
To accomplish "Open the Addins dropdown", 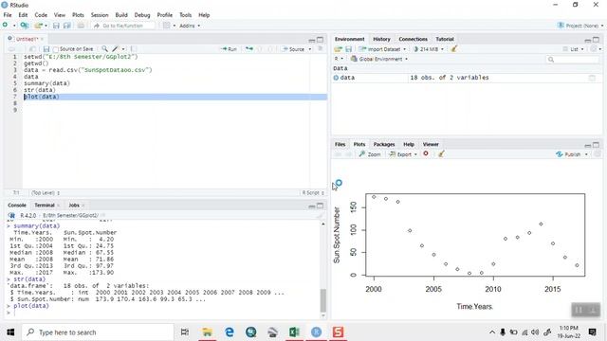I will (x=190, y=26).
